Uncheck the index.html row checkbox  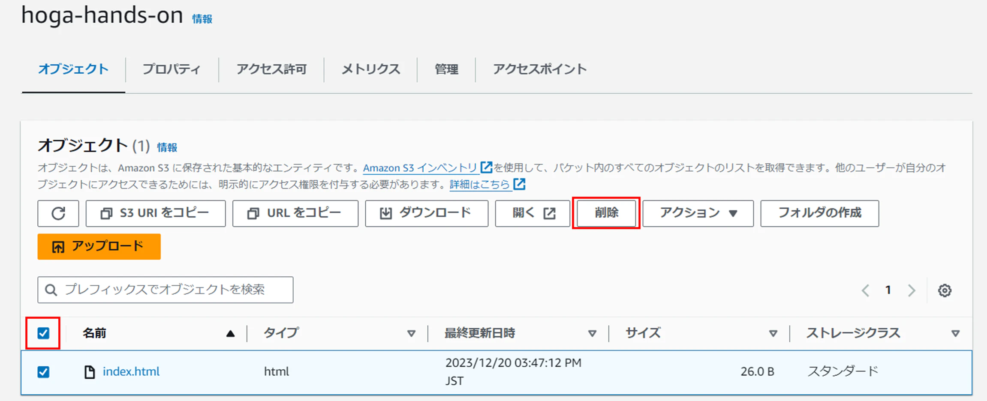tap(43, 372)
